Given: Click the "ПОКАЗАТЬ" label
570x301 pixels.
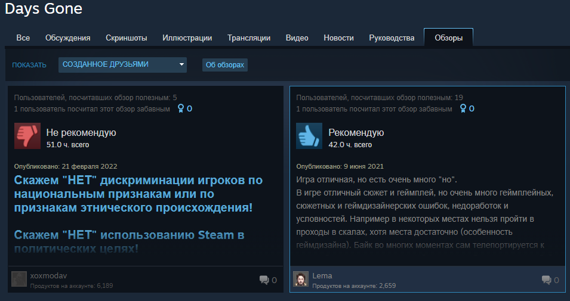Looking at the screenshot, I should click(29, 65).
